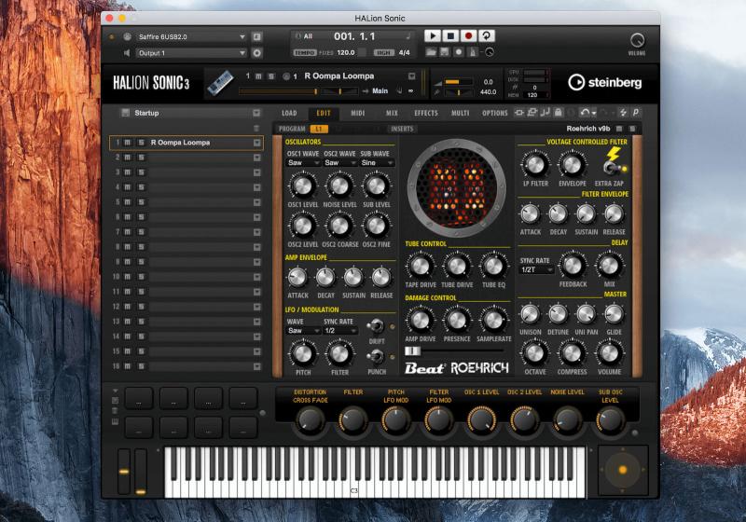
Task: Expand the Saffire 6USB2.0 device dropdown
Action: [243, 36]
